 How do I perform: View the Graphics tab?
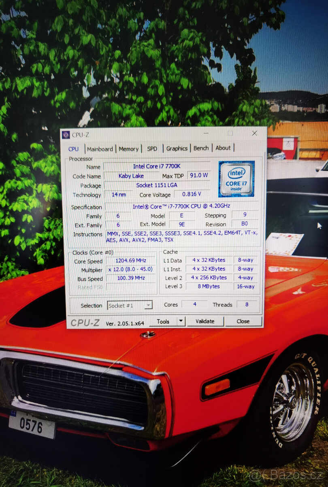tap(177, 149)
